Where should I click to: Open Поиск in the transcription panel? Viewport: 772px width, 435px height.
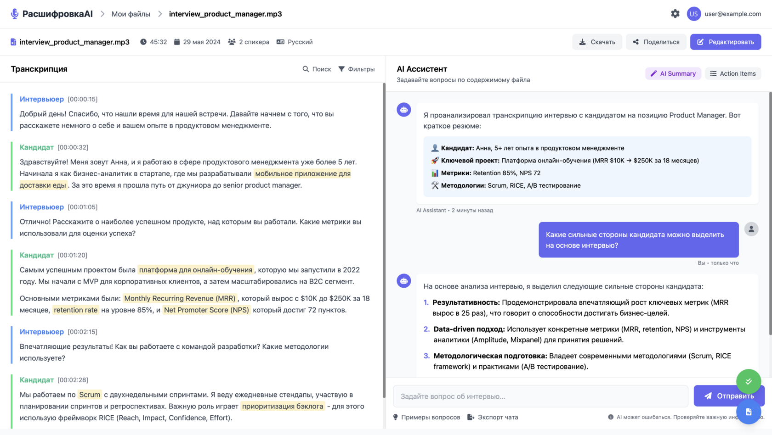click(317, 69)
